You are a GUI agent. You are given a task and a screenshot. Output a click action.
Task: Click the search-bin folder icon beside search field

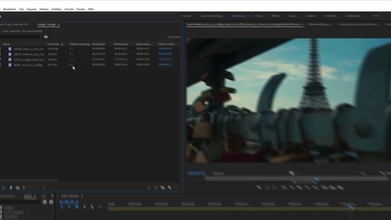(x=46, y=37)
